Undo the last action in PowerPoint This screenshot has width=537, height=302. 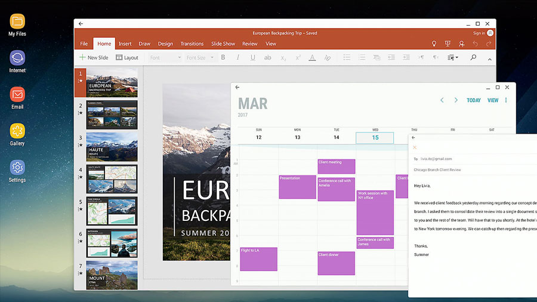pos(475,44)
